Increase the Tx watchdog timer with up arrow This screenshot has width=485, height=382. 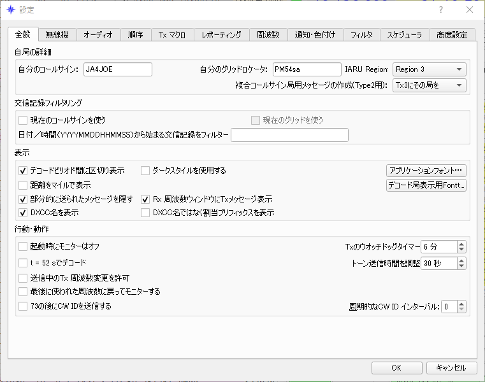click(461, 244)
